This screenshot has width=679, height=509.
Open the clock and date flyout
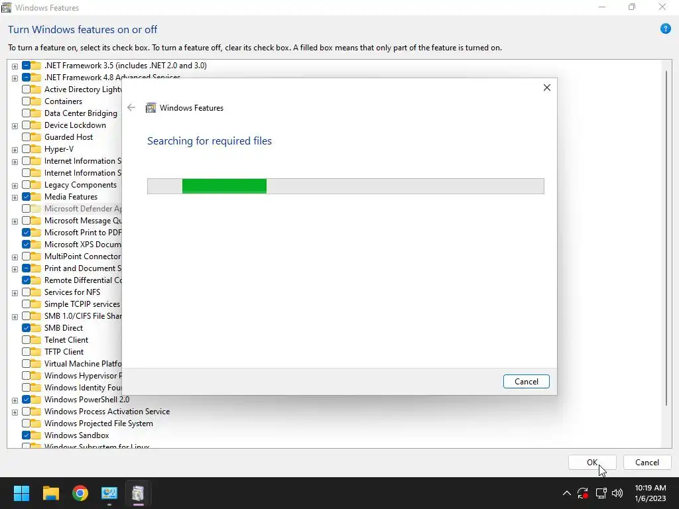[650, 493]
